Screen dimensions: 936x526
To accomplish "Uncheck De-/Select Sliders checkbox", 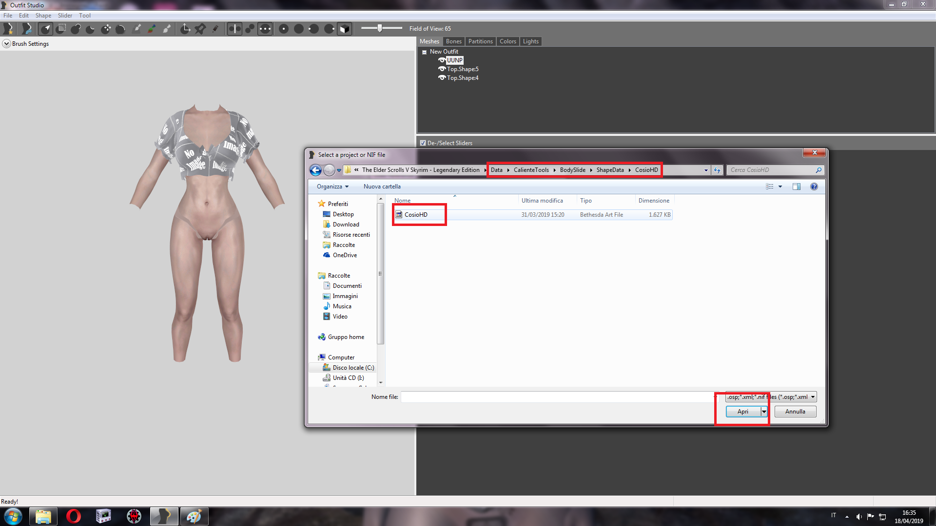I will [423, 143].
